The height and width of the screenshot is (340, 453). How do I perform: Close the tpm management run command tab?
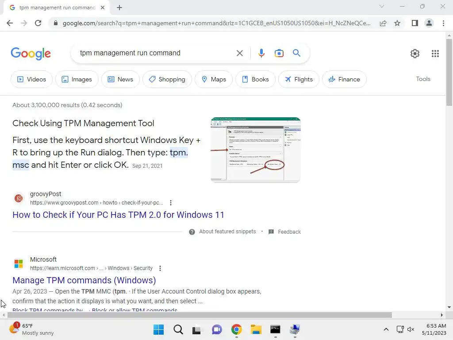coord(103,8)
